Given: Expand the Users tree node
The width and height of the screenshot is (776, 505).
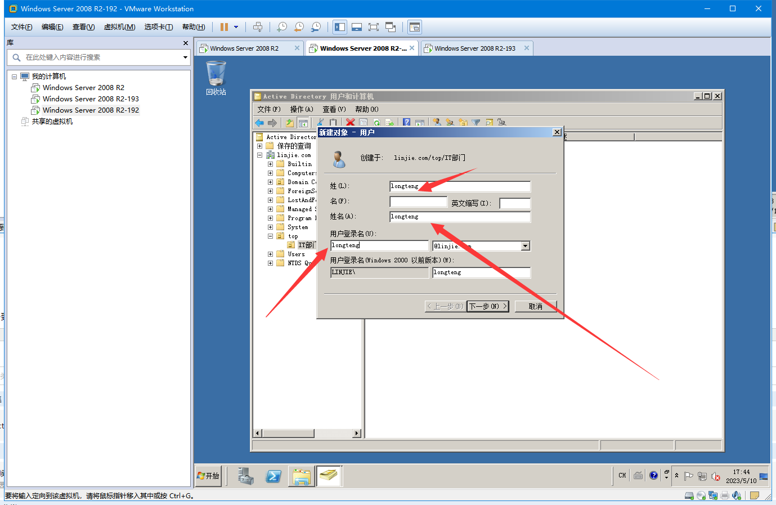Looking at the screenshot, I should click(x=270, y=254).
